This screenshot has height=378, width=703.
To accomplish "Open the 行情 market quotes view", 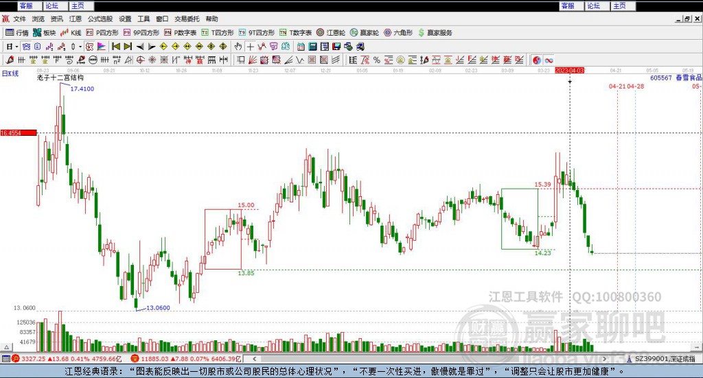I will (x=16, y=33).
